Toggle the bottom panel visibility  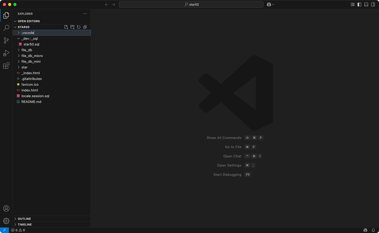tap(366, 5)
